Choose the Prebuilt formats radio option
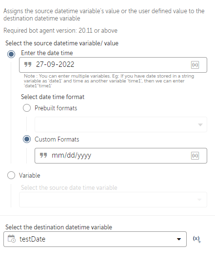 click(27, 108)
